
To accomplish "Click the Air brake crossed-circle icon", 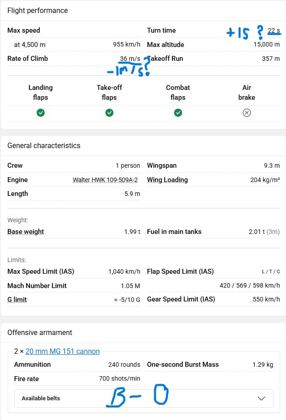I will (247, 113).
